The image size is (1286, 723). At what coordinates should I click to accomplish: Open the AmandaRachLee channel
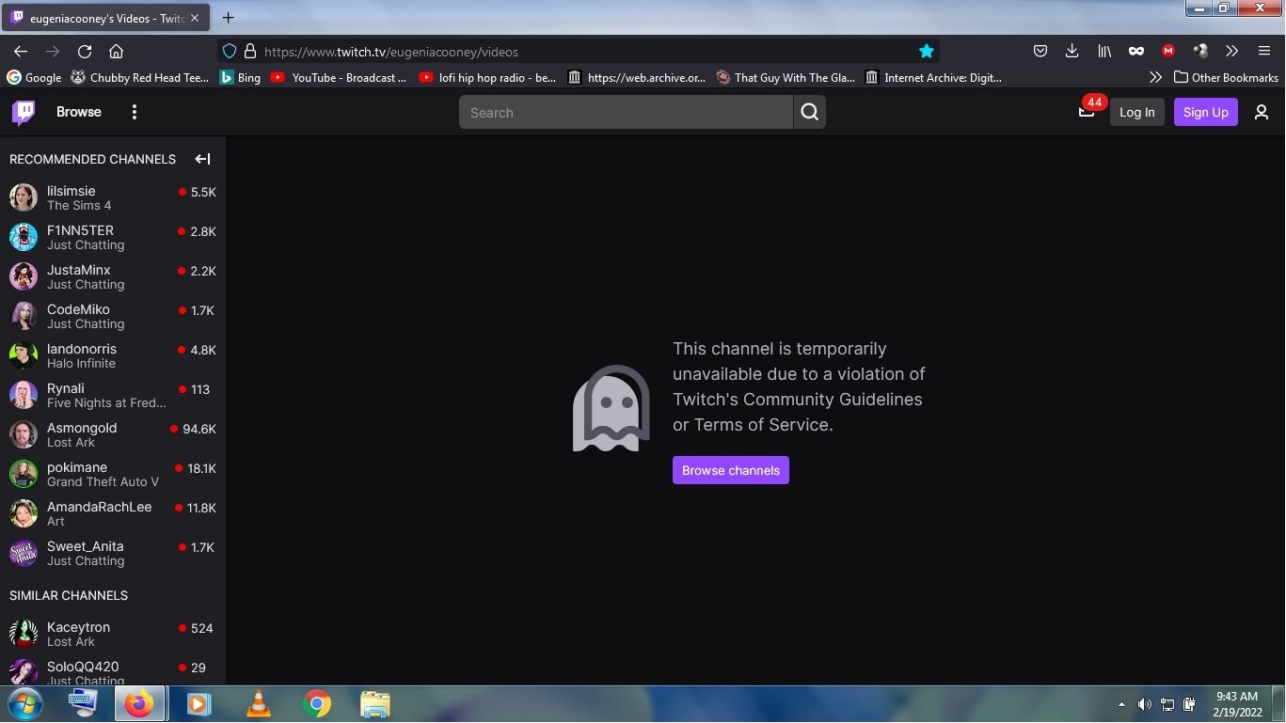click(x=113, y=513)
